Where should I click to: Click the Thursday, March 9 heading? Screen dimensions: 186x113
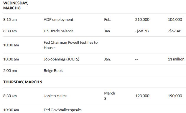[23, 82]
